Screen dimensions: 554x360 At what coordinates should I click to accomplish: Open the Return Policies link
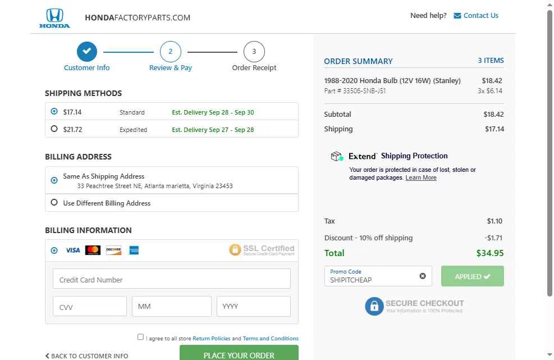pyautogui.click(x=211, y=339)
